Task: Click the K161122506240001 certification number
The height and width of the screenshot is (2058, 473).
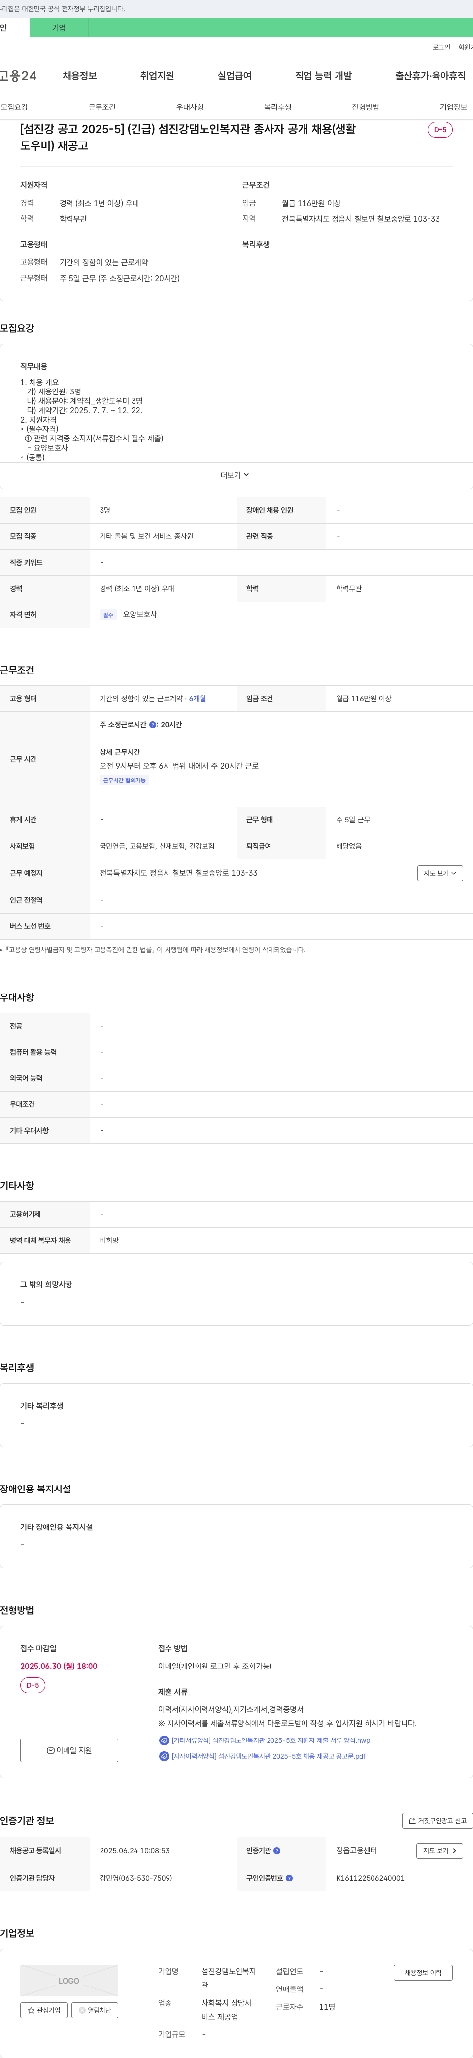Action: coord(370,1878)
